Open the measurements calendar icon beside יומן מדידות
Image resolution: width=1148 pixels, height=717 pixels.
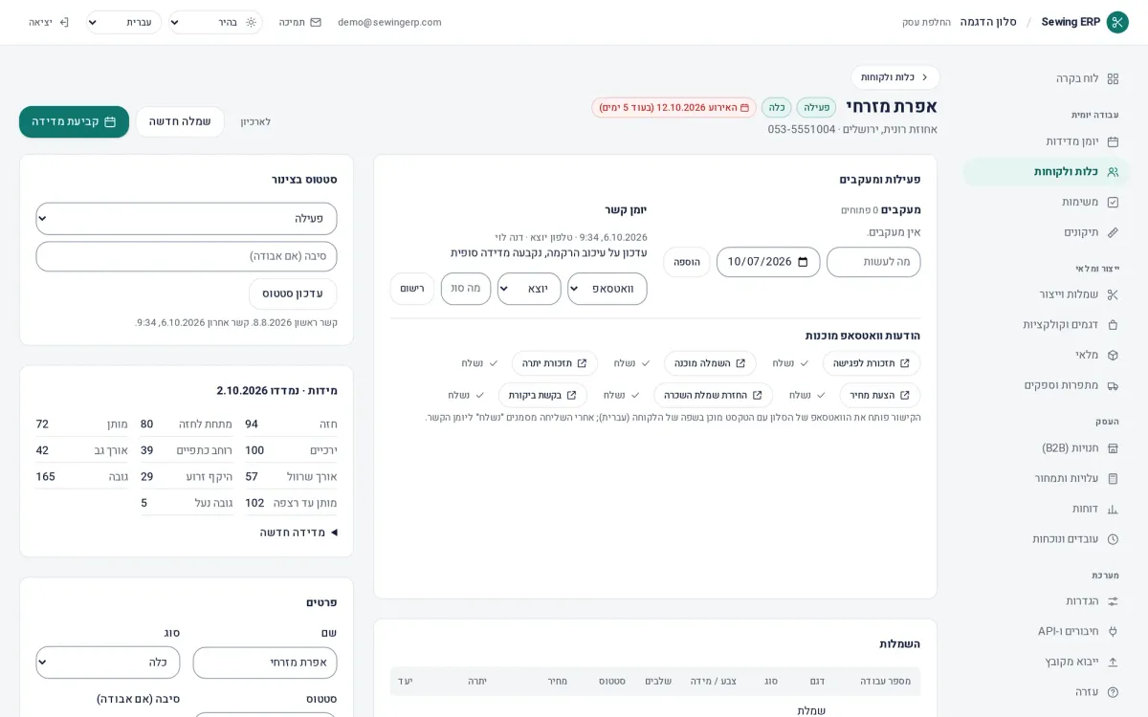tap(1113, 141)
